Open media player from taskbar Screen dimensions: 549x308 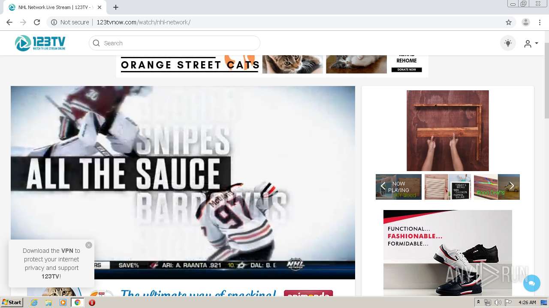[63, 302]
